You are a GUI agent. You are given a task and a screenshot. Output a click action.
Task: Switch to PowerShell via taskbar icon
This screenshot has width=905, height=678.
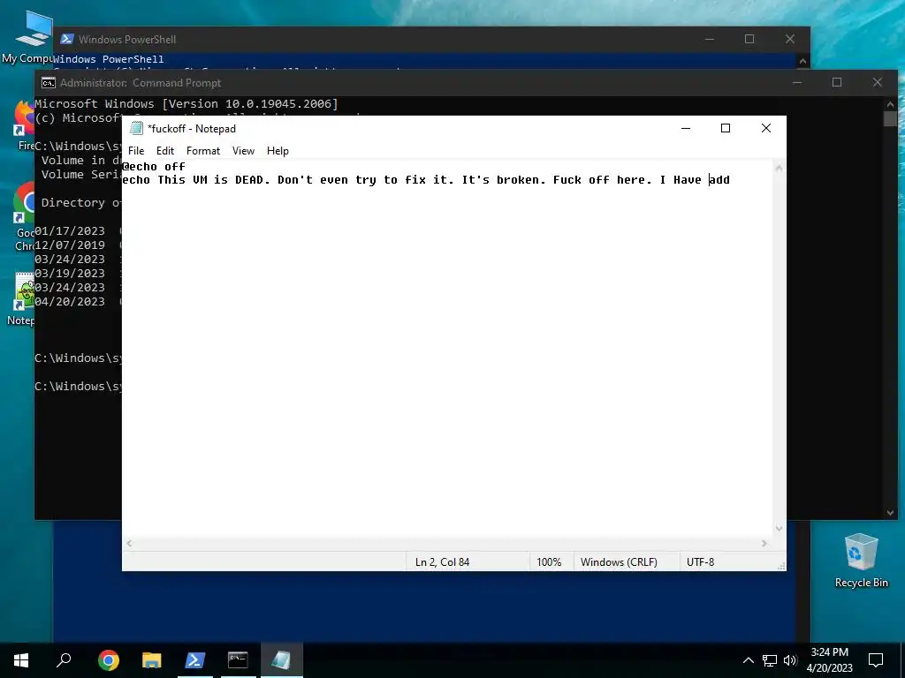coord(194,660)
